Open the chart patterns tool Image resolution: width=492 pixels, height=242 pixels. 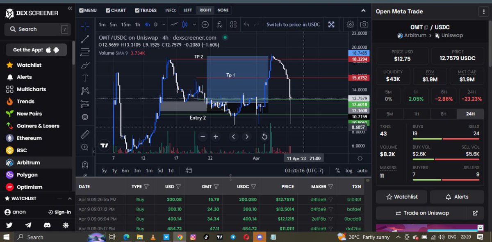pos(85,90)
